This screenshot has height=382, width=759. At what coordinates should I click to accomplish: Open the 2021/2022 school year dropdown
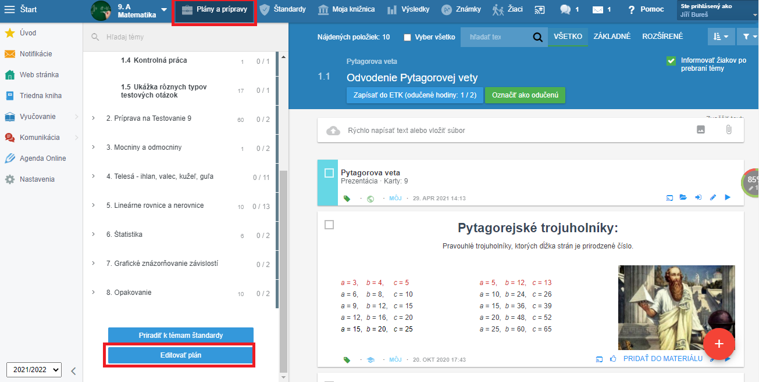click(34, 370)
